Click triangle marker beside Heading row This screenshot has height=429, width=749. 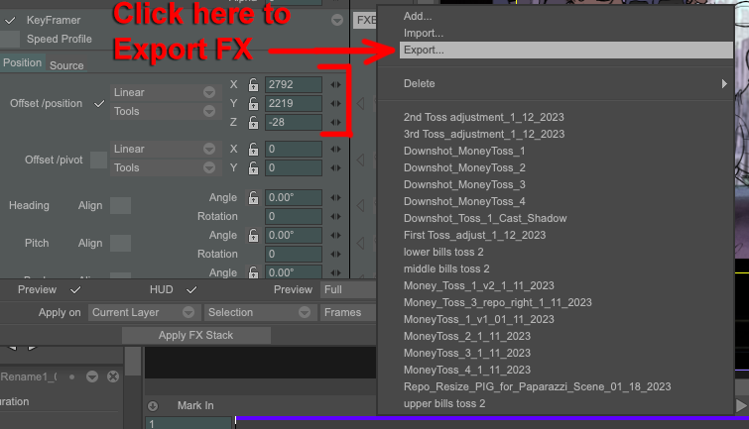click(361, 206)
